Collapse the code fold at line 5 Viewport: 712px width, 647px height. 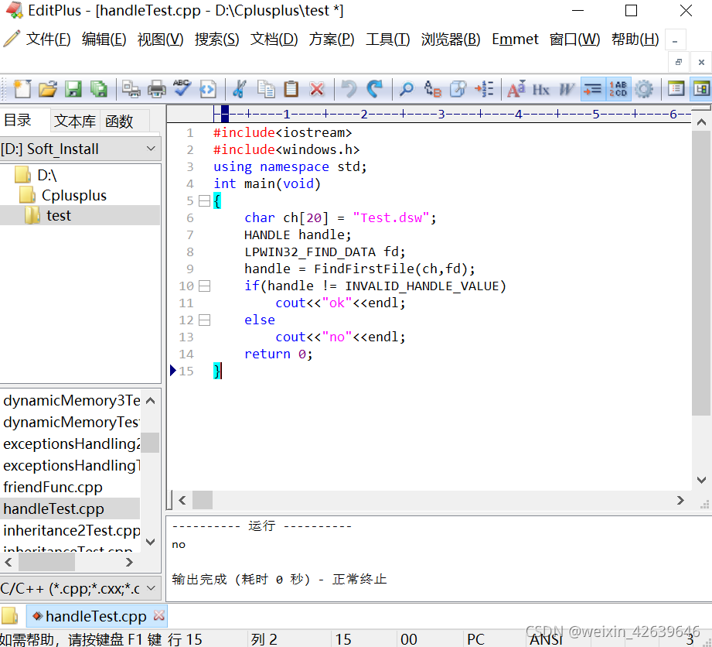click(x=205, y=201)
